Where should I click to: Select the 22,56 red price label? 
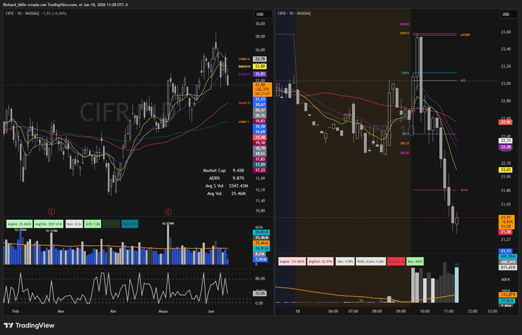pyautogui.click(x=505, y=122)
